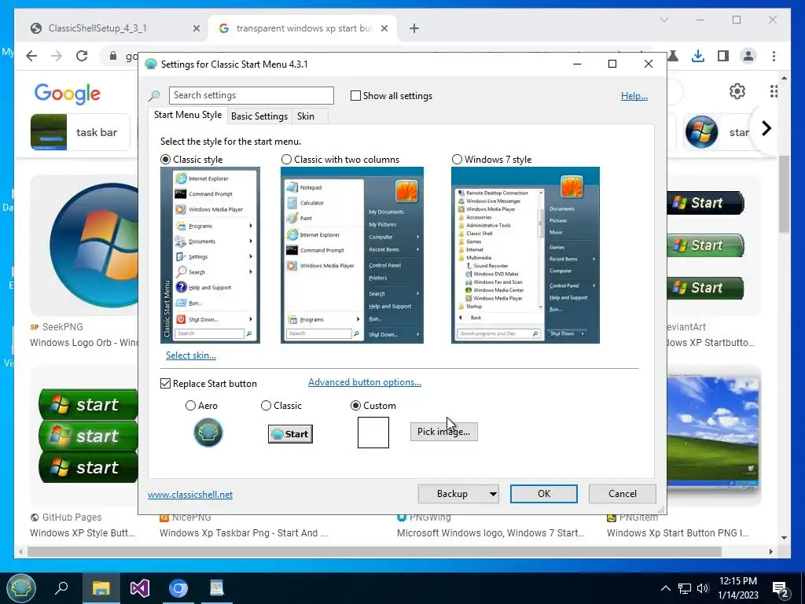
Task: Toggle Chrome side panel icon
Action: point(723,56)
